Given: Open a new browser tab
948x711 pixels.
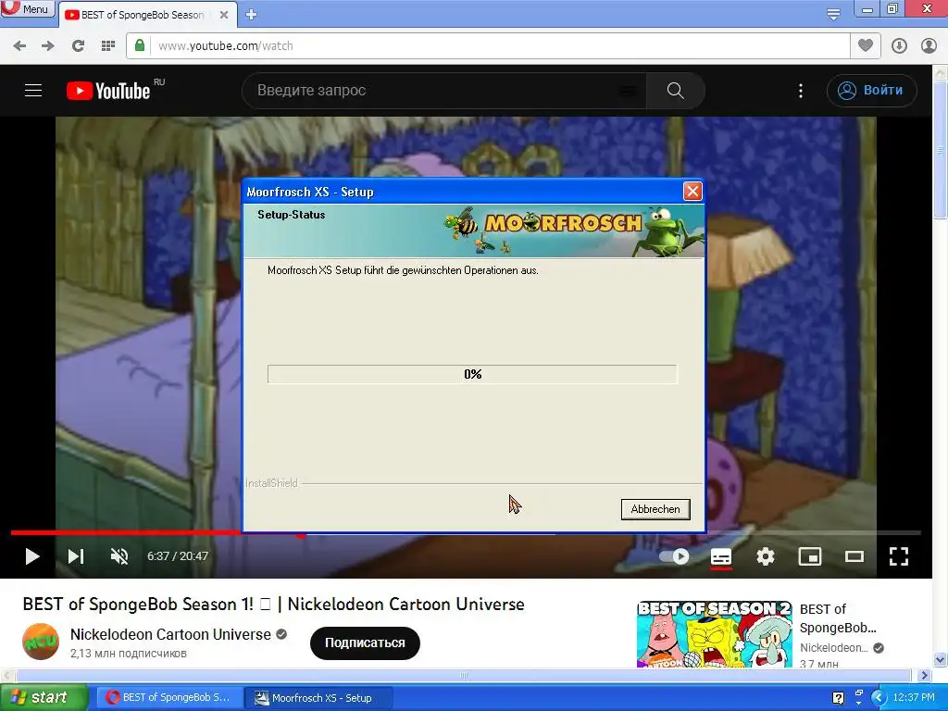Looking at the screenshot, I should [x=252, y=15].
